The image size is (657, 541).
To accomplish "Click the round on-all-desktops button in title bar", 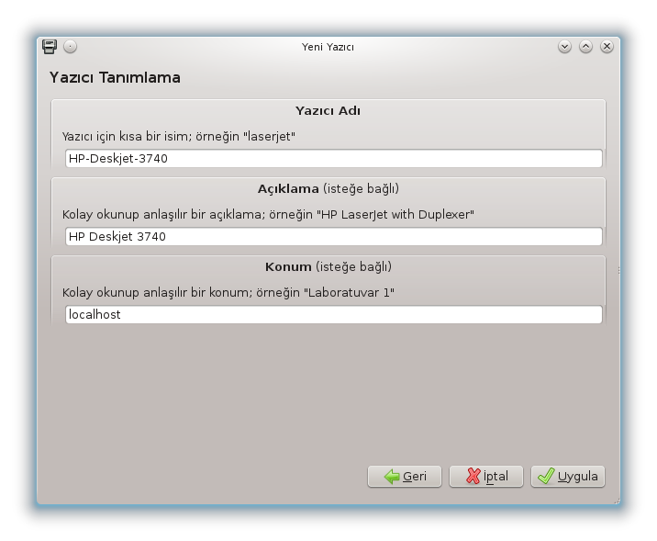I will (x=70, y=47).
